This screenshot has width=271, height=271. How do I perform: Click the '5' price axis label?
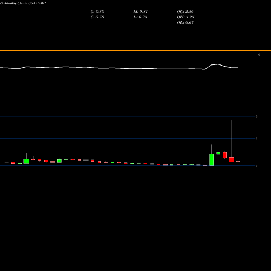coord(256,139)
